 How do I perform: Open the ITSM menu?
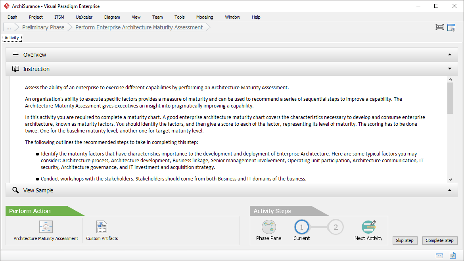[x=59, y=17]
